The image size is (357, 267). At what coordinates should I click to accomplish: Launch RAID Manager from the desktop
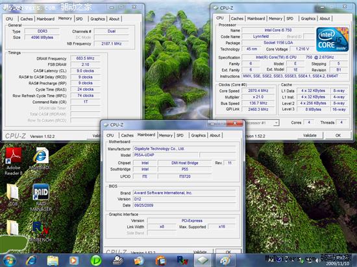[41, 197]
